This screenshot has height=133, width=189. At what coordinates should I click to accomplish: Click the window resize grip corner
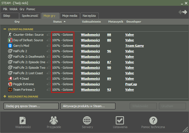click(186, 130)
